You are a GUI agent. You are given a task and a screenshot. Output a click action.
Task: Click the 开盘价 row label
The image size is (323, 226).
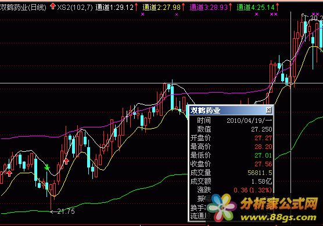pyautogui.click(x=200, y=138)
